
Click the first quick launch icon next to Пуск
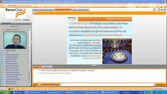click(x=14, y=92)
